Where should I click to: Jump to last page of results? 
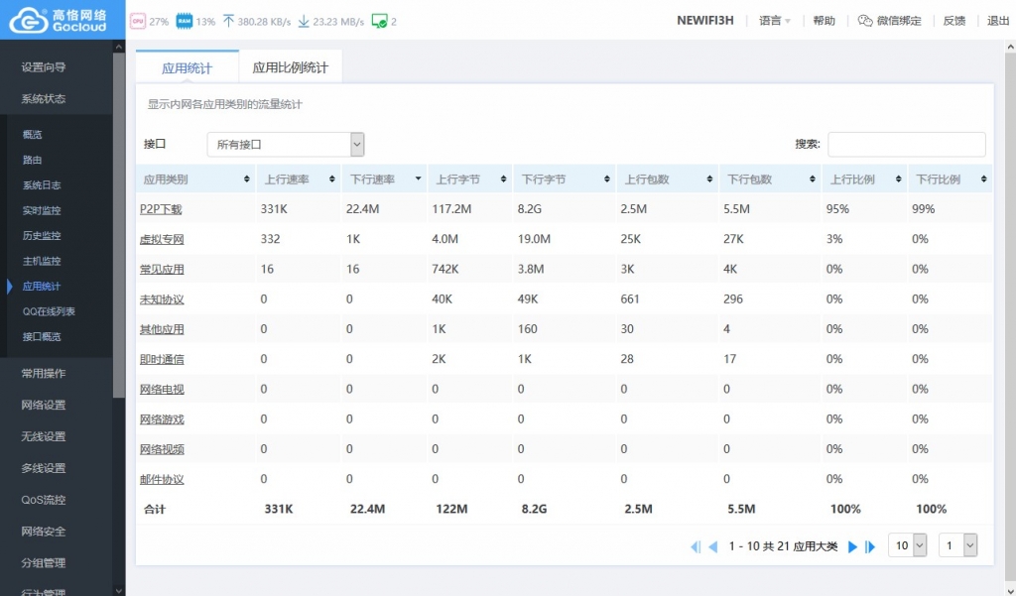pyautogui.click(x=870, y=546)
